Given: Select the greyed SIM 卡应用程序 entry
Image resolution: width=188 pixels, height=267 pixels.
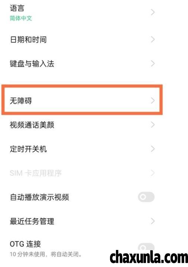Looking at the screenshot, I should 82,173.
